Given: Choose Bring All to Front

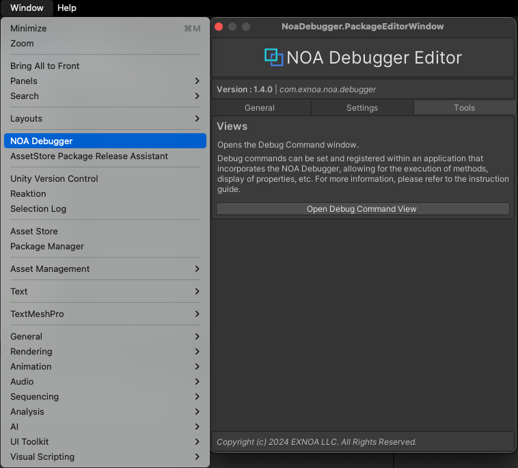Looking at the screenshot, I should [105, 66].
